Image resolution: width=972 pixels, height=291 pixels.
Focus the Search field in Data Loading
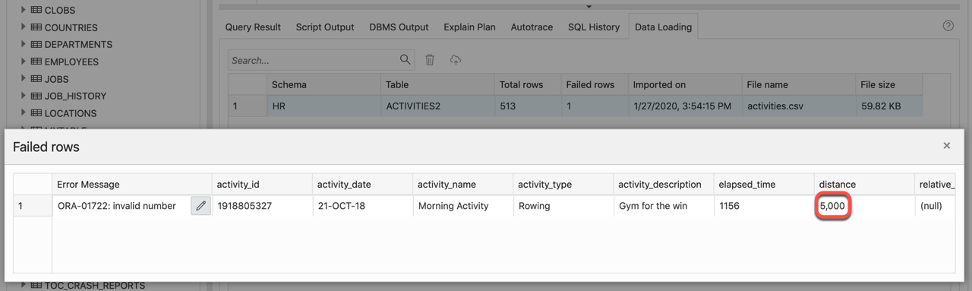pyautogui.click(x=313, y=60)
